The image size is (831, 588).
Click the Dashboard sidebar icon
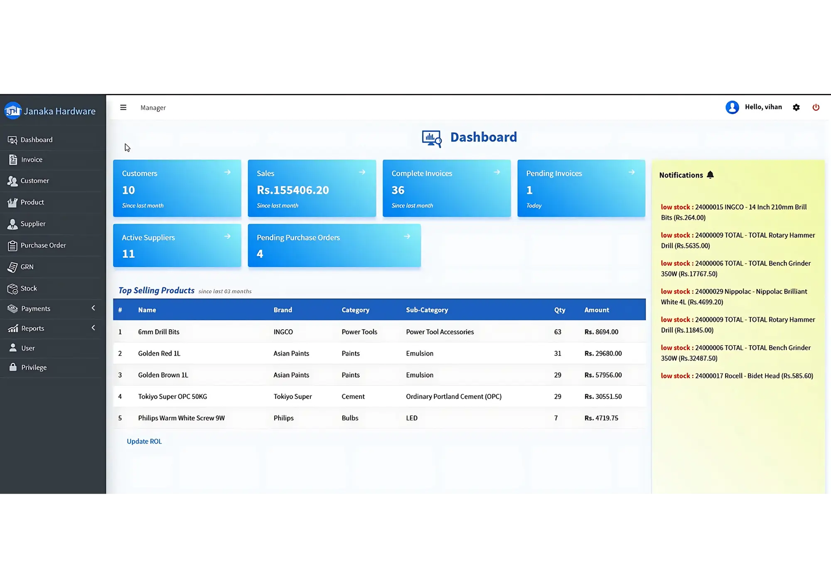(x=12, y=140)
